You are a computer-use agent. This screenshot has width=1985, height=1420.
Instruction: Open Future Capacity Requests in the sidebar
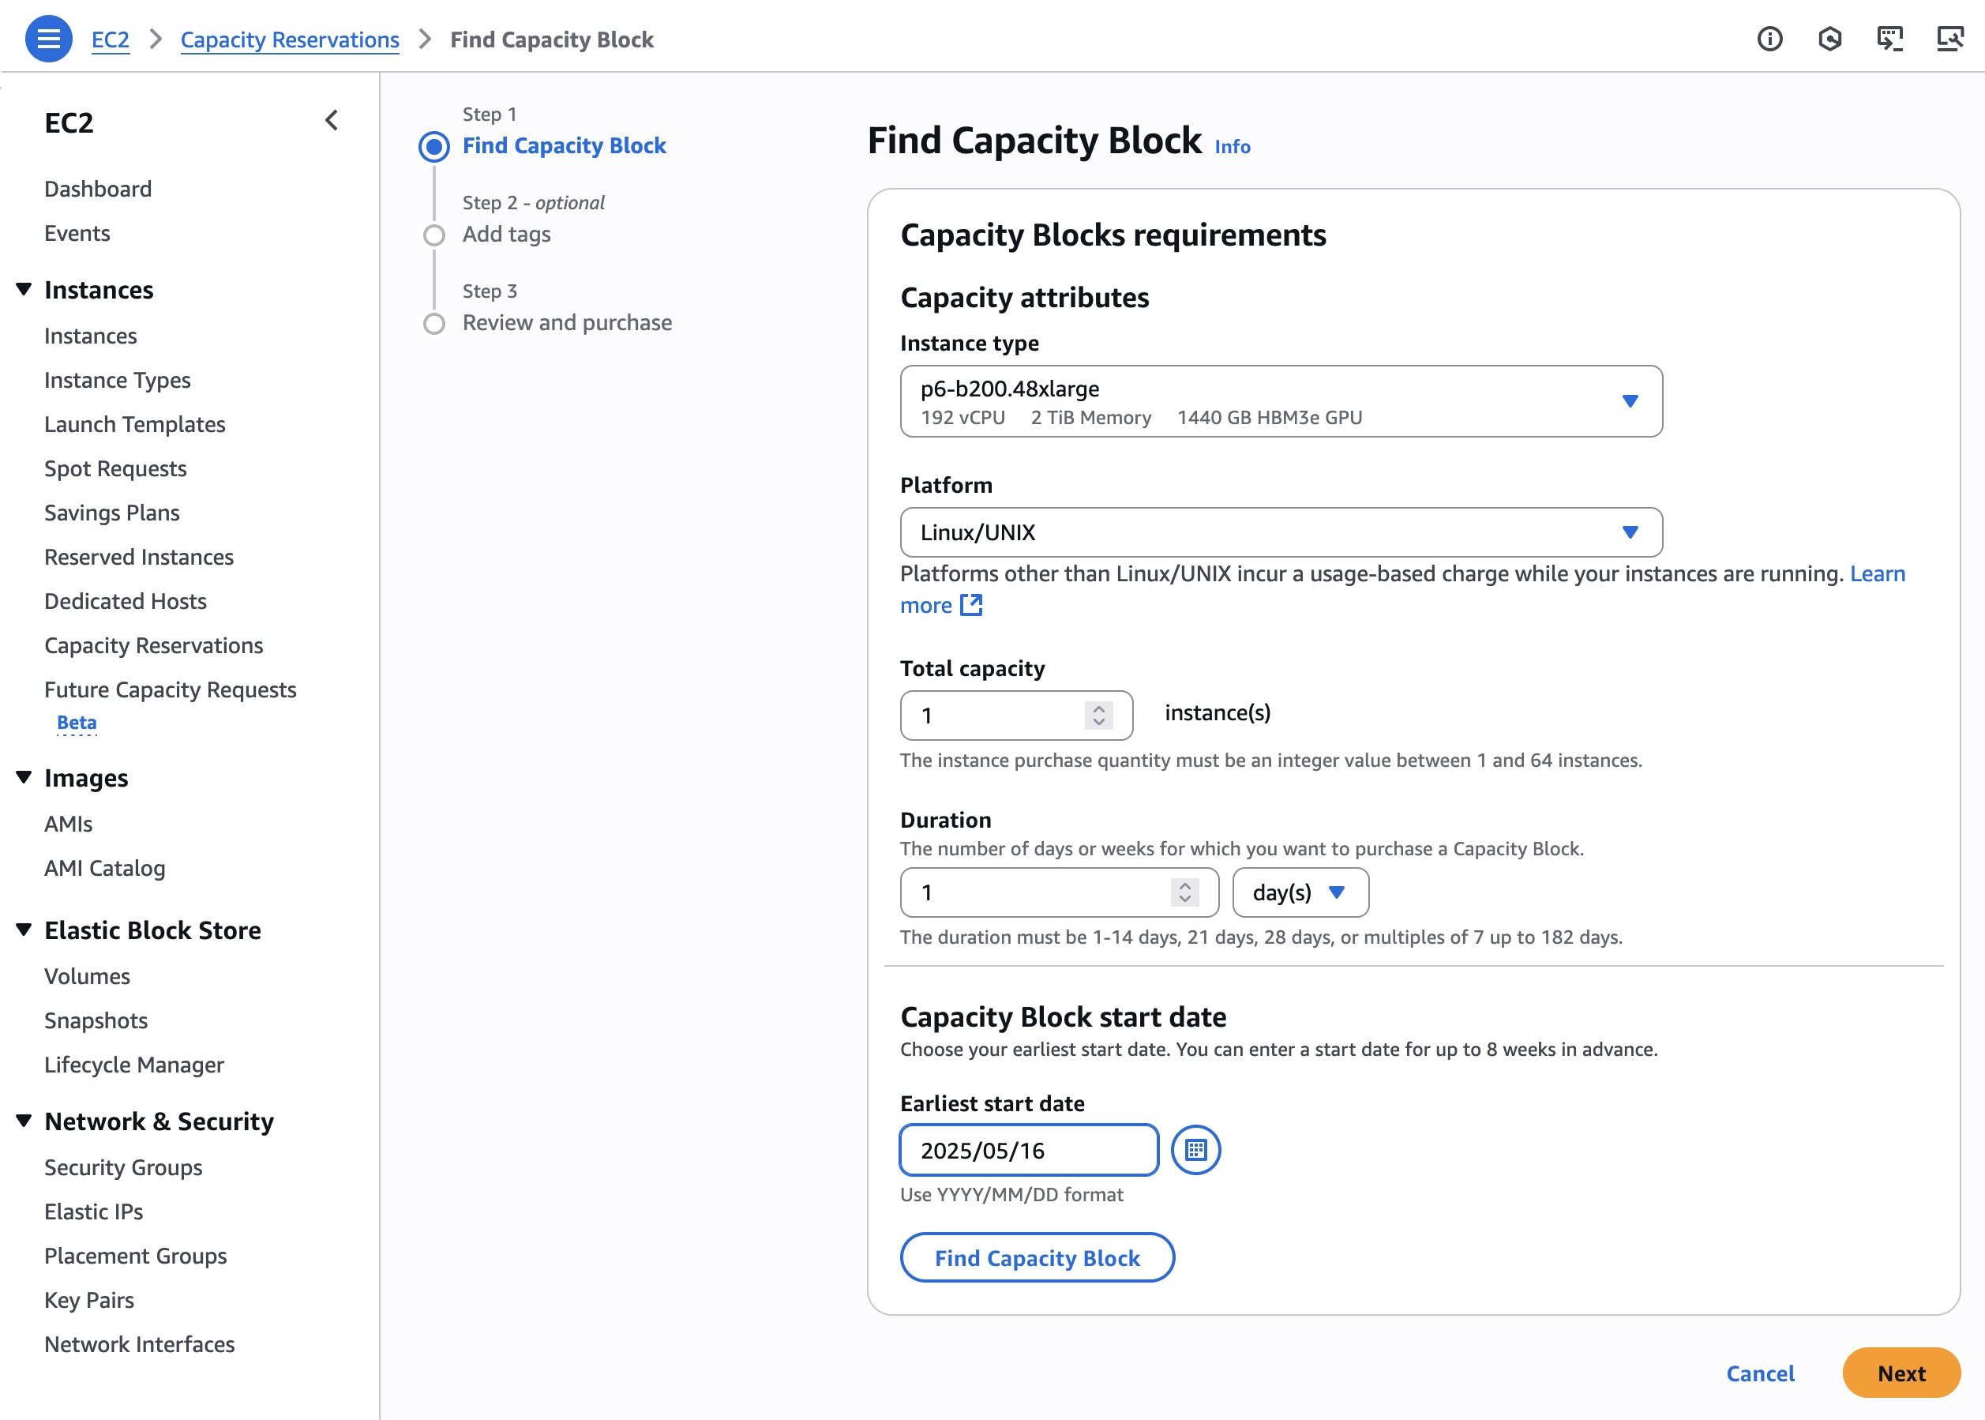(x=171, y=690)
